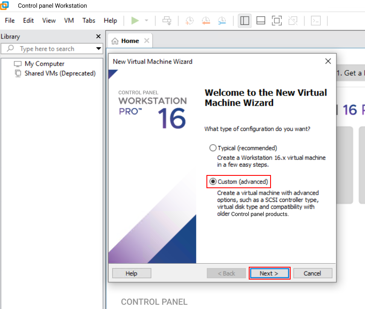365x309 pixels.
Task: Open the console view toolbar icon
Action: (x=316, y=20)
